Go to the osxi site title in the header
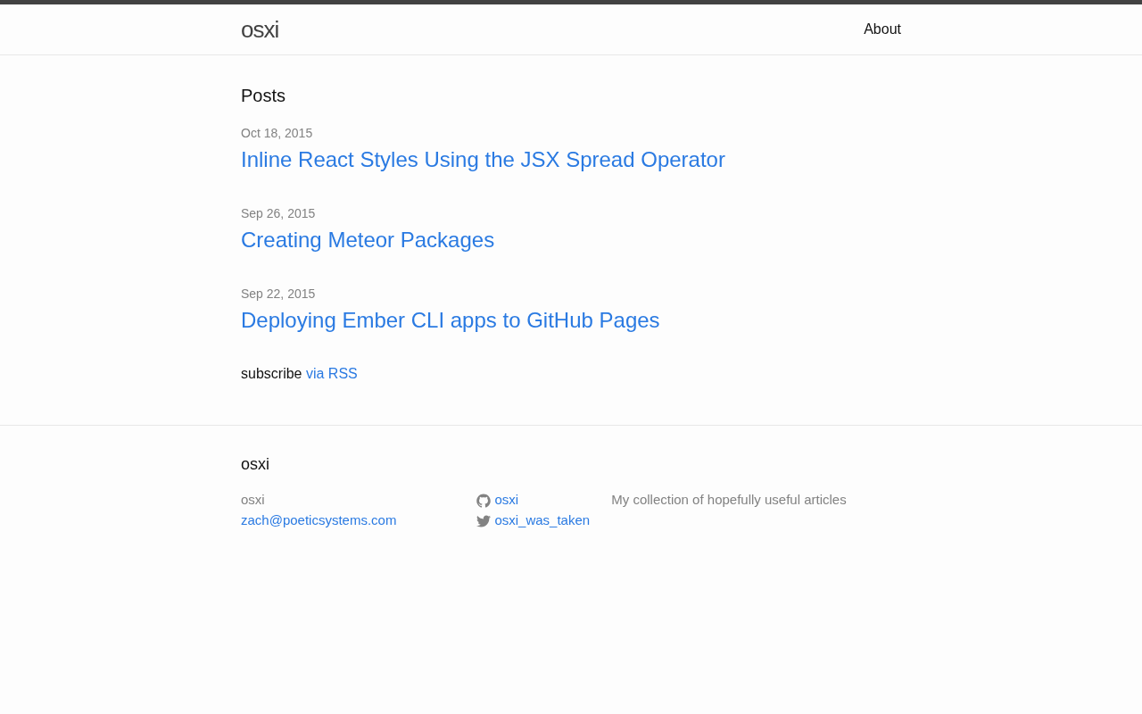 [x=260, y=29]
